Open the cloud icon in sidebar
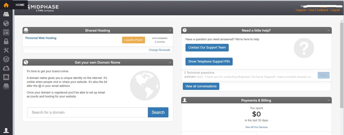This screenshot has height=135, width=344. click(x=6, y=68)
